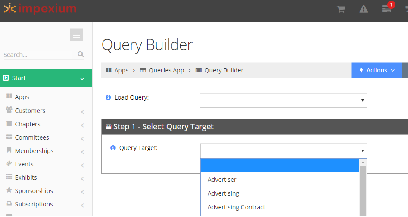
Task: Click the Events ticket icon
Action: (x=9, y=163)
